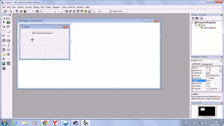
Task: Select the PictureBox control tool
Action: [8, 22]
